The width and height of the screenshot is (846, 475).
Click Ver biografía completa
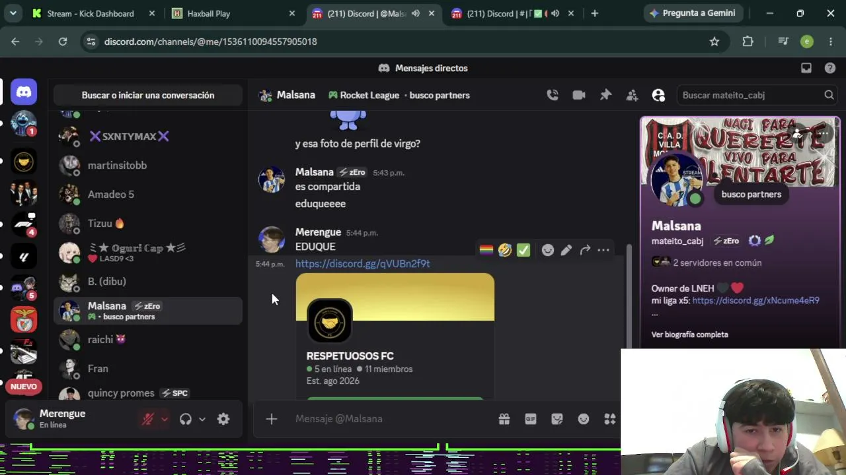[x=689, y=334]
